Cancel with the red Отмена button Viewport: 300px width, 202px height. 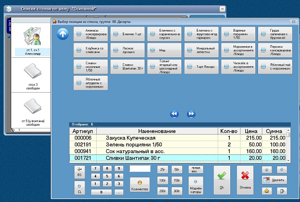245,180
